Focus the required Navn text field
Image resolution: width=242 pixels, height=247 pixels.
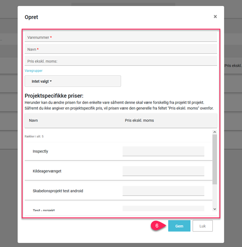121,49
